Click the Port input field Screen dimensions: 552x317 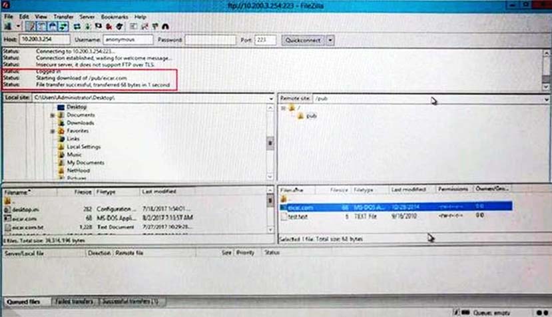(x=266, y=40)
